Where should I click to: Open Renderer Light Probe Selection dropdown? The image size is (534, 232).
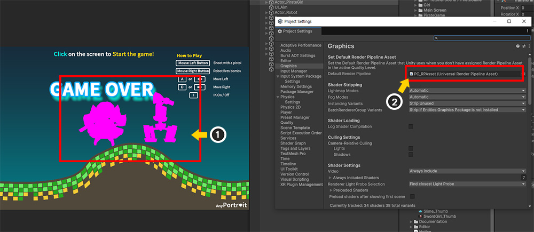(467, 184)
